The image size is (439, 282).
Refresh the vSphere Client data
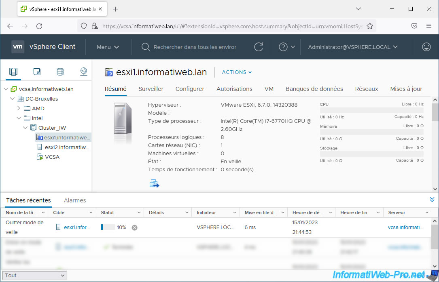(259, 47)
